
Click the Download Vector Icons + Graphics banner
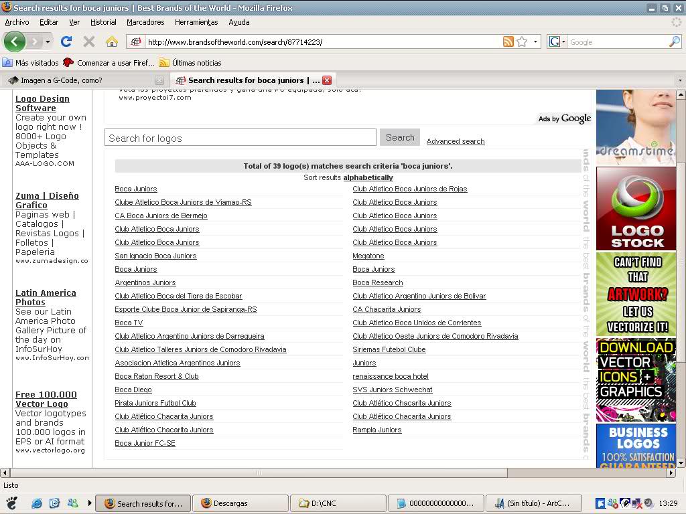click(636, 380)
